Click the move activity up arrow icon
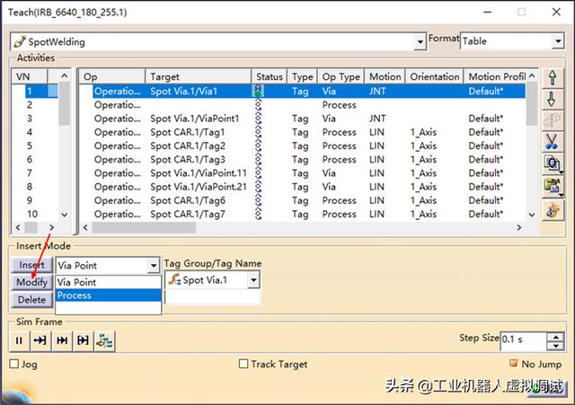The width and height of the screenshot is (575, 405). [553, 78]
